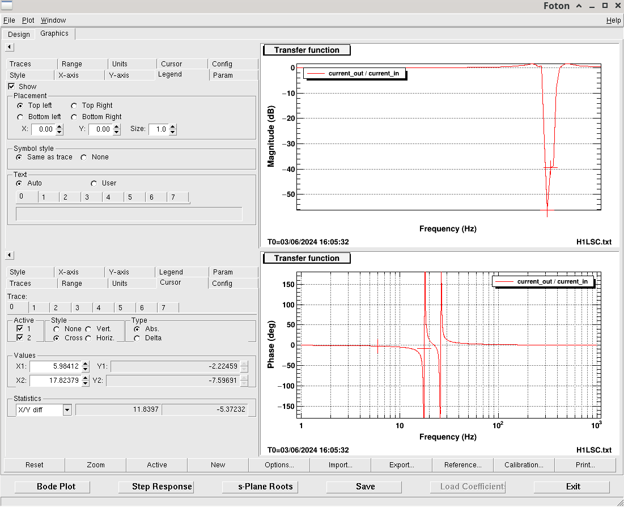Open the window menu icon in title bar

[x=7, y=6]
